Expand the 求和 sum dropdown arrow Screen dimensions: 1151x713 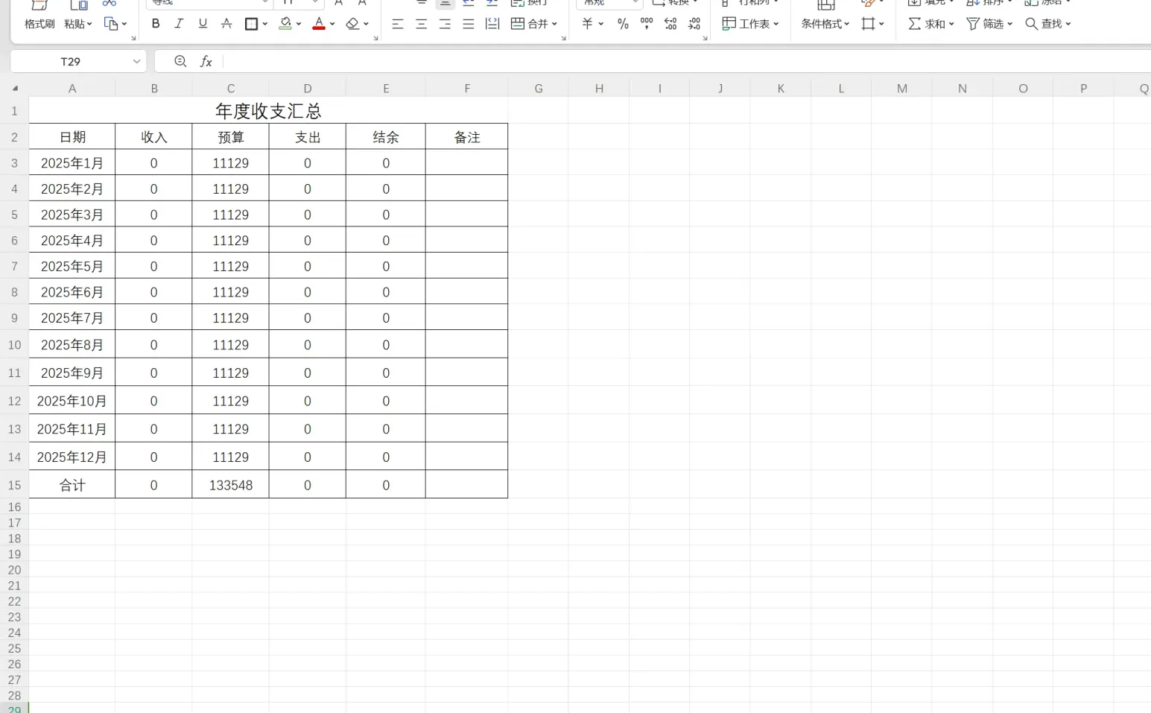951,24
